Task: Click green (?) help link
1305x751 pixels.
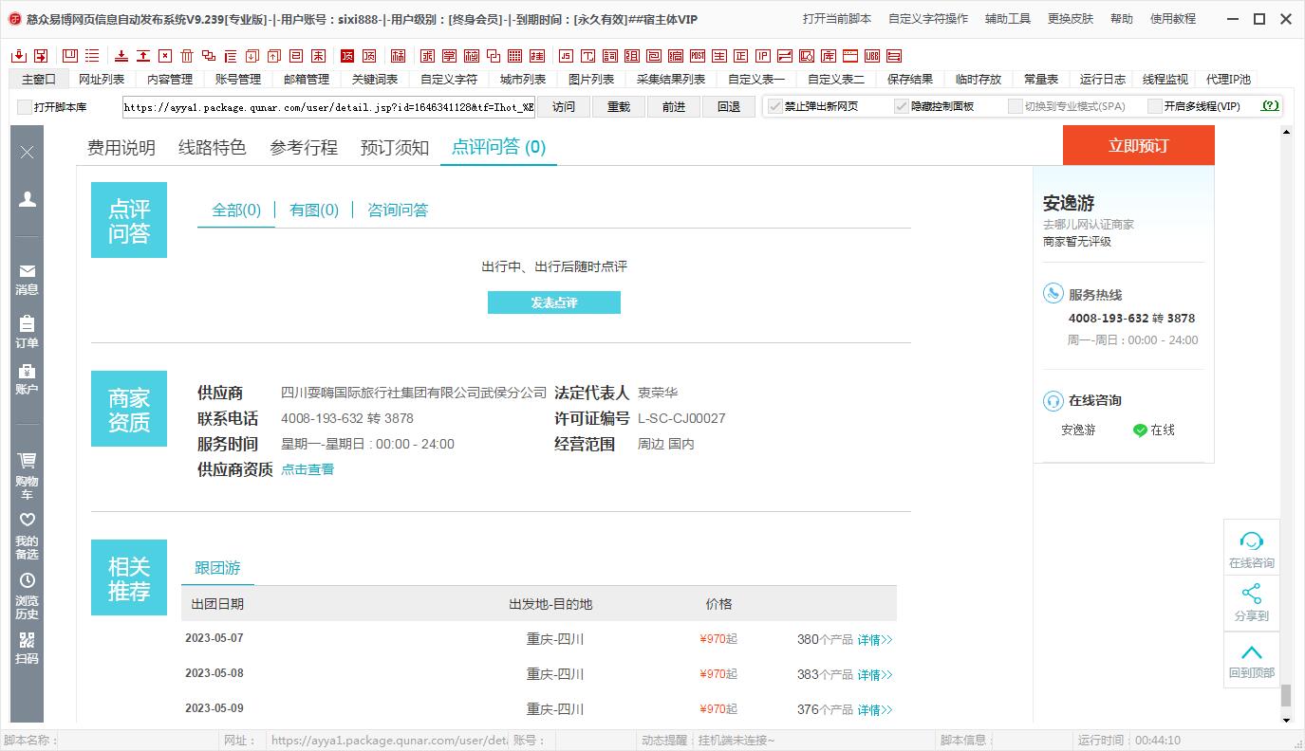Action: [1270, 106]
